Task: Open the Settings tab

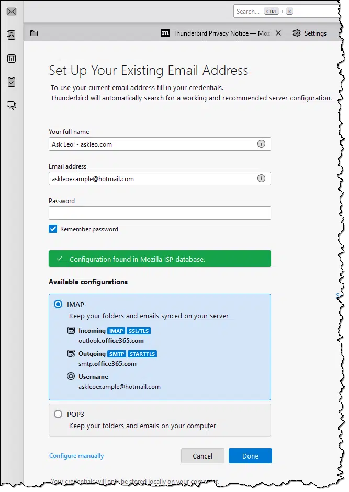Action: click(x=309, y=33)
